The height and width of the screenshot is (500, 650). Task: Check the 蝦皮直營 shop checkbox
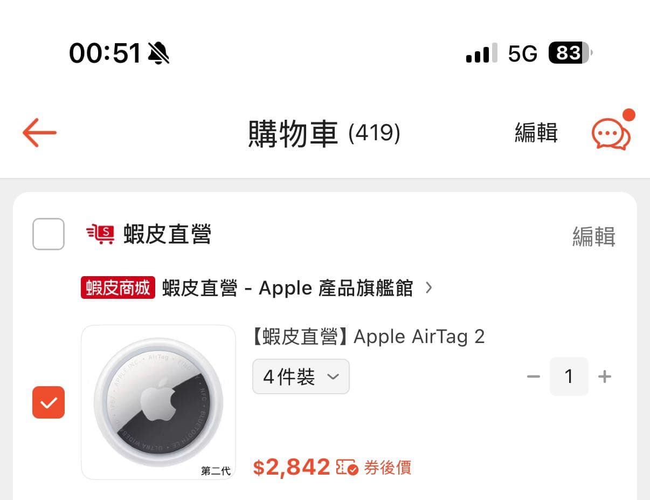[x=49, y=234]
